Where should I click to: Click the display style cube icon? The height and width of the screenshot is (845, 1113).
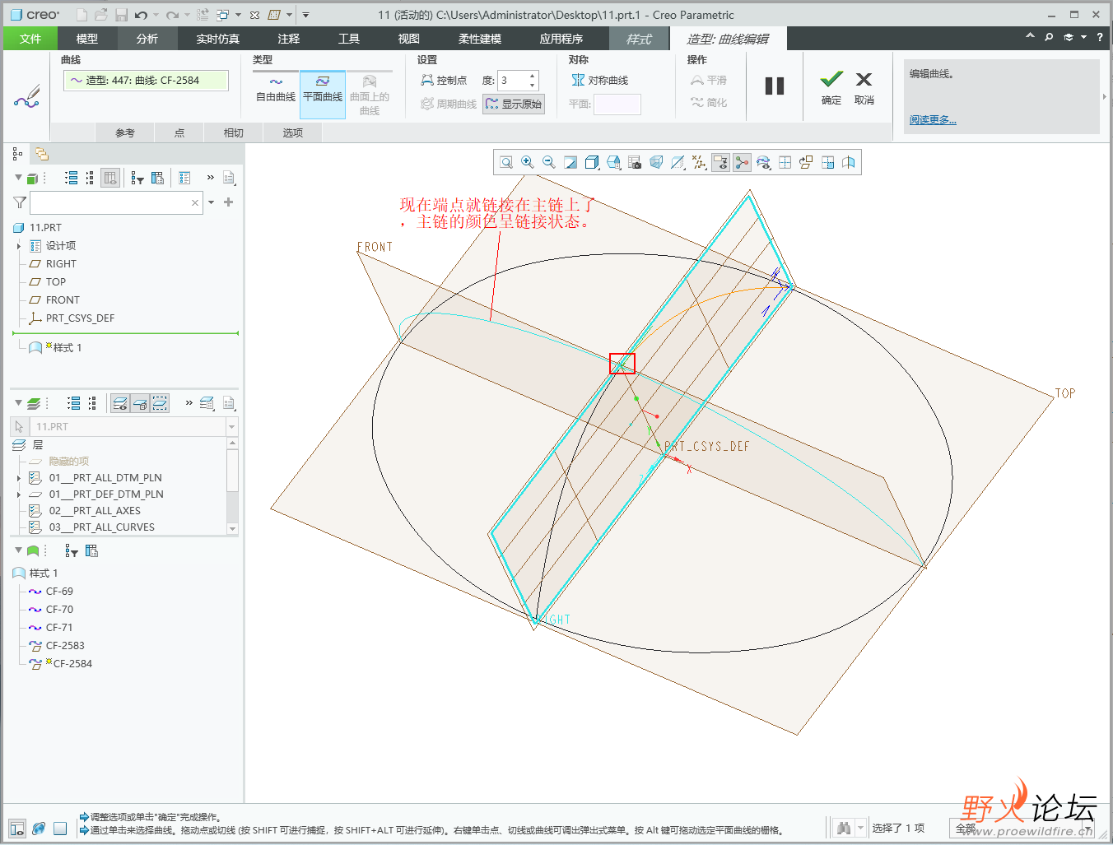click(x=592, y=163)
